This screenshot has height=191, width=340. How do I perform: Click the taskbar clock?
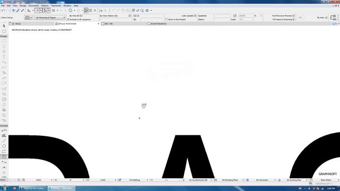[331, 188]
